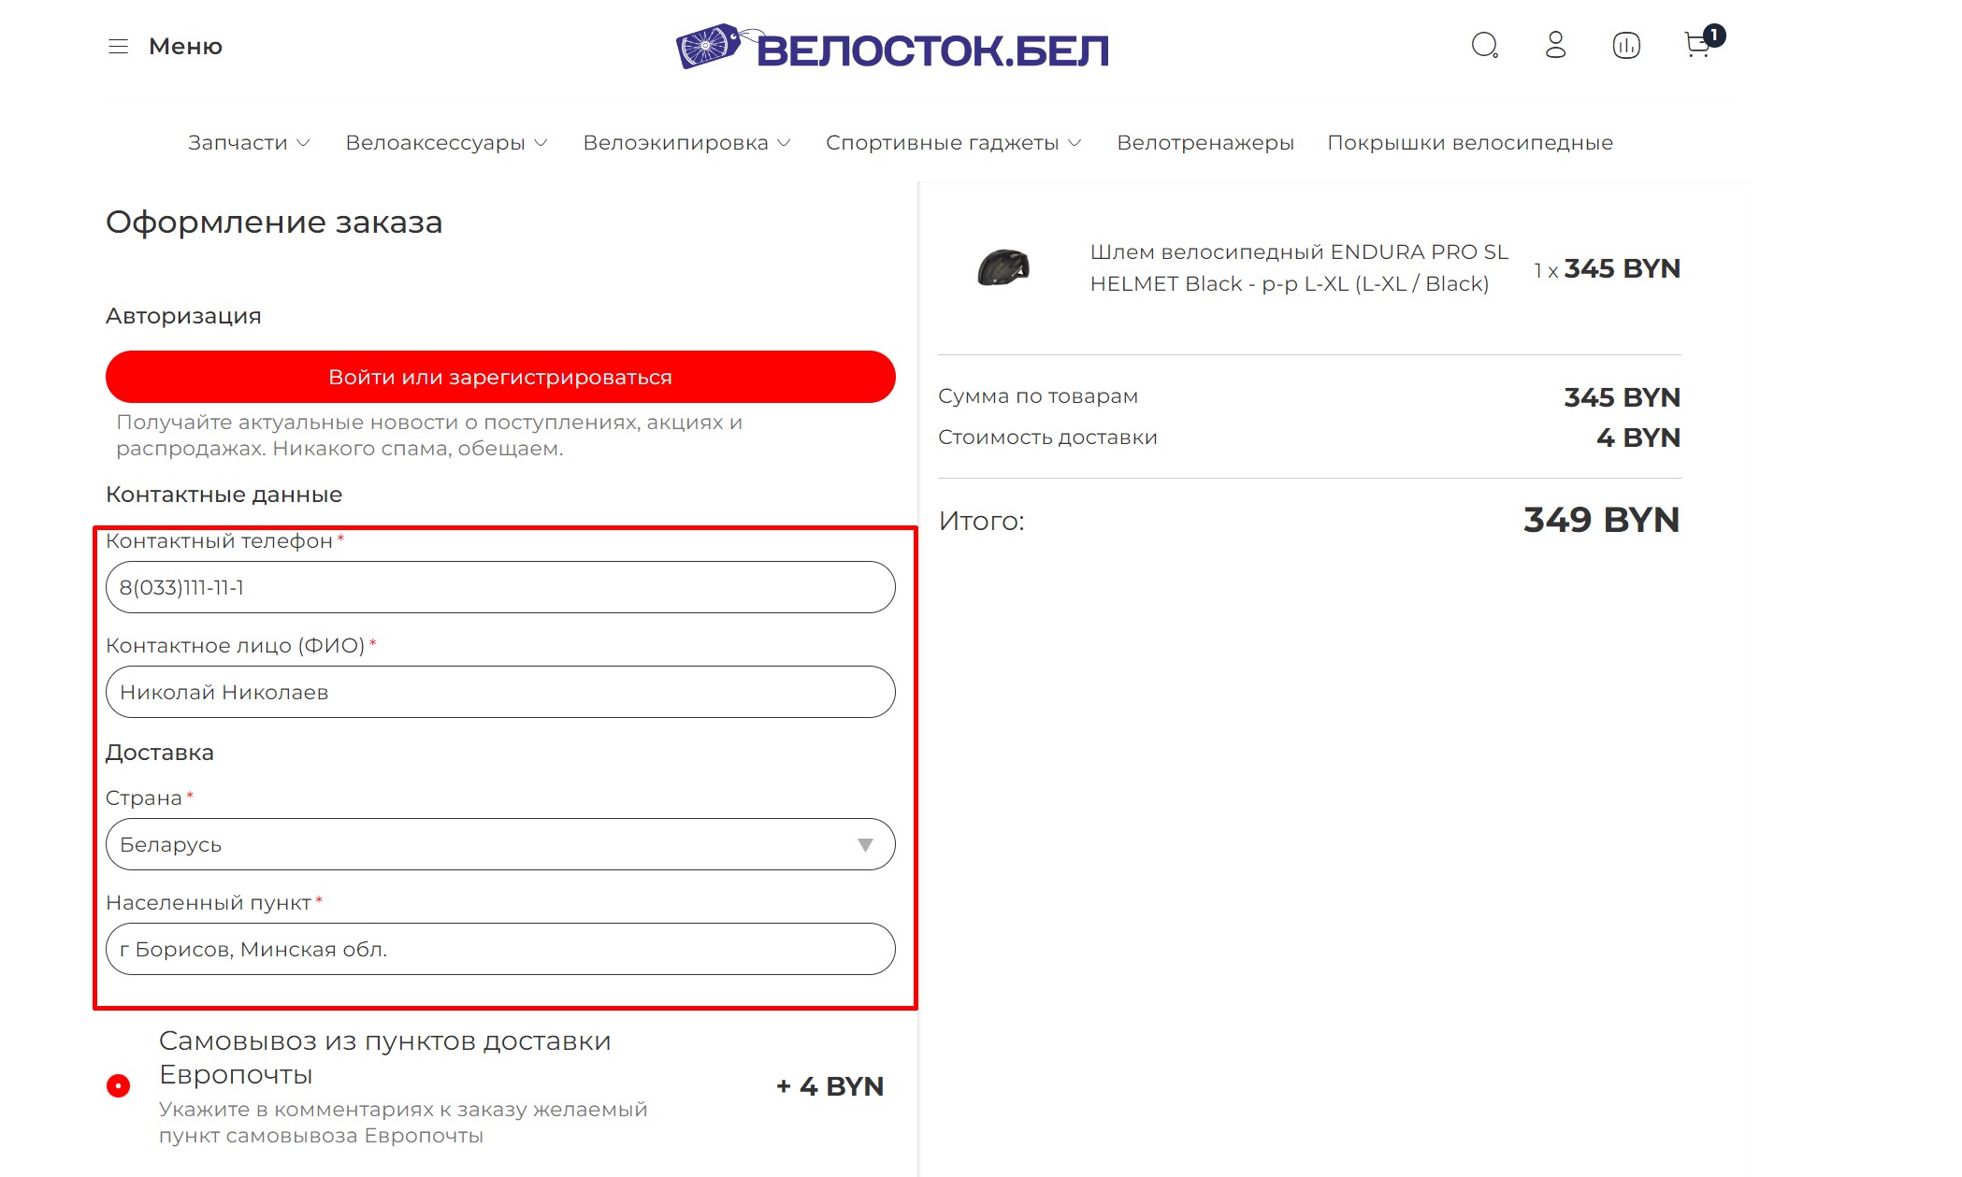Open the ENDURA PRO SL HELMET product link
The image size is (1962, 1177).
pyautogui.click(x=1299, y=267)
